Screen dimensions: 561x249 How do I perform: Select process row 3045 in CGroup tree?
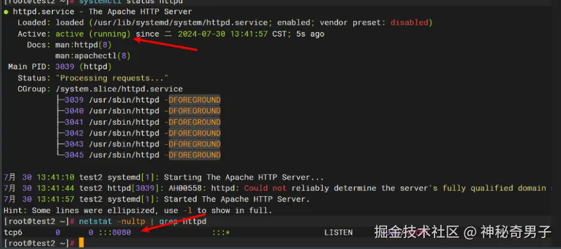(139, 155)
